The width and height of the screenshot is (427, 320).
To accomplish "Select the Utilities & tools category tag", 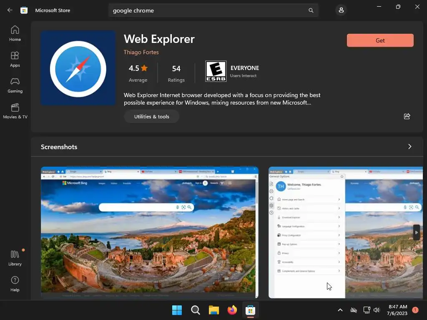I will tap(151, 117).
